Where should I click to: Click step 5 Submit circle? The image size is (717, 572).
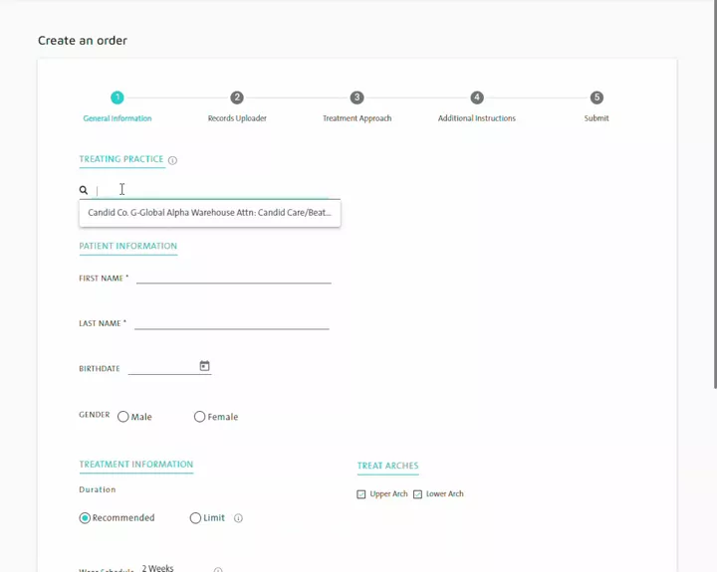[x=597, y=97]
